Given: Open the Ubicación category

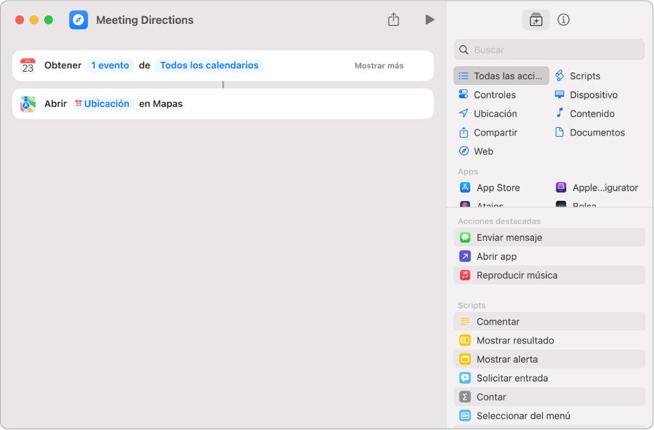Looking at the screenshot, I should tap(495, 114).
